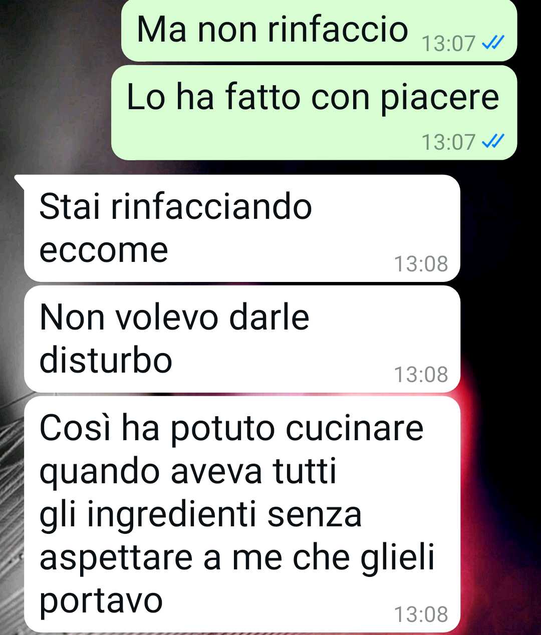Click the word "disturbo" in the chat
Image resolution: width=541 pixels, height=635 pixels.
[106, 360]
